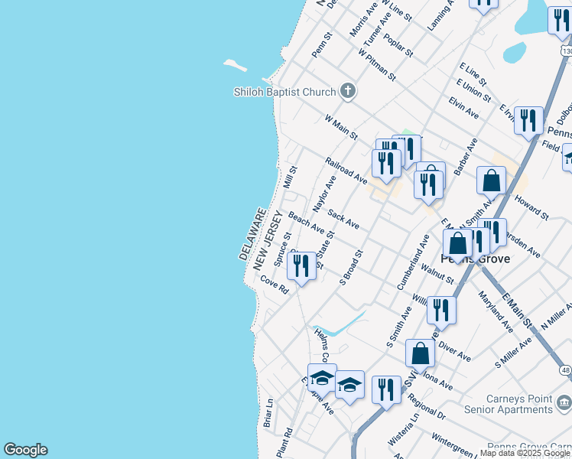Click the S Broad St label
Screen dimensions: 572x459
click(351, 267)
